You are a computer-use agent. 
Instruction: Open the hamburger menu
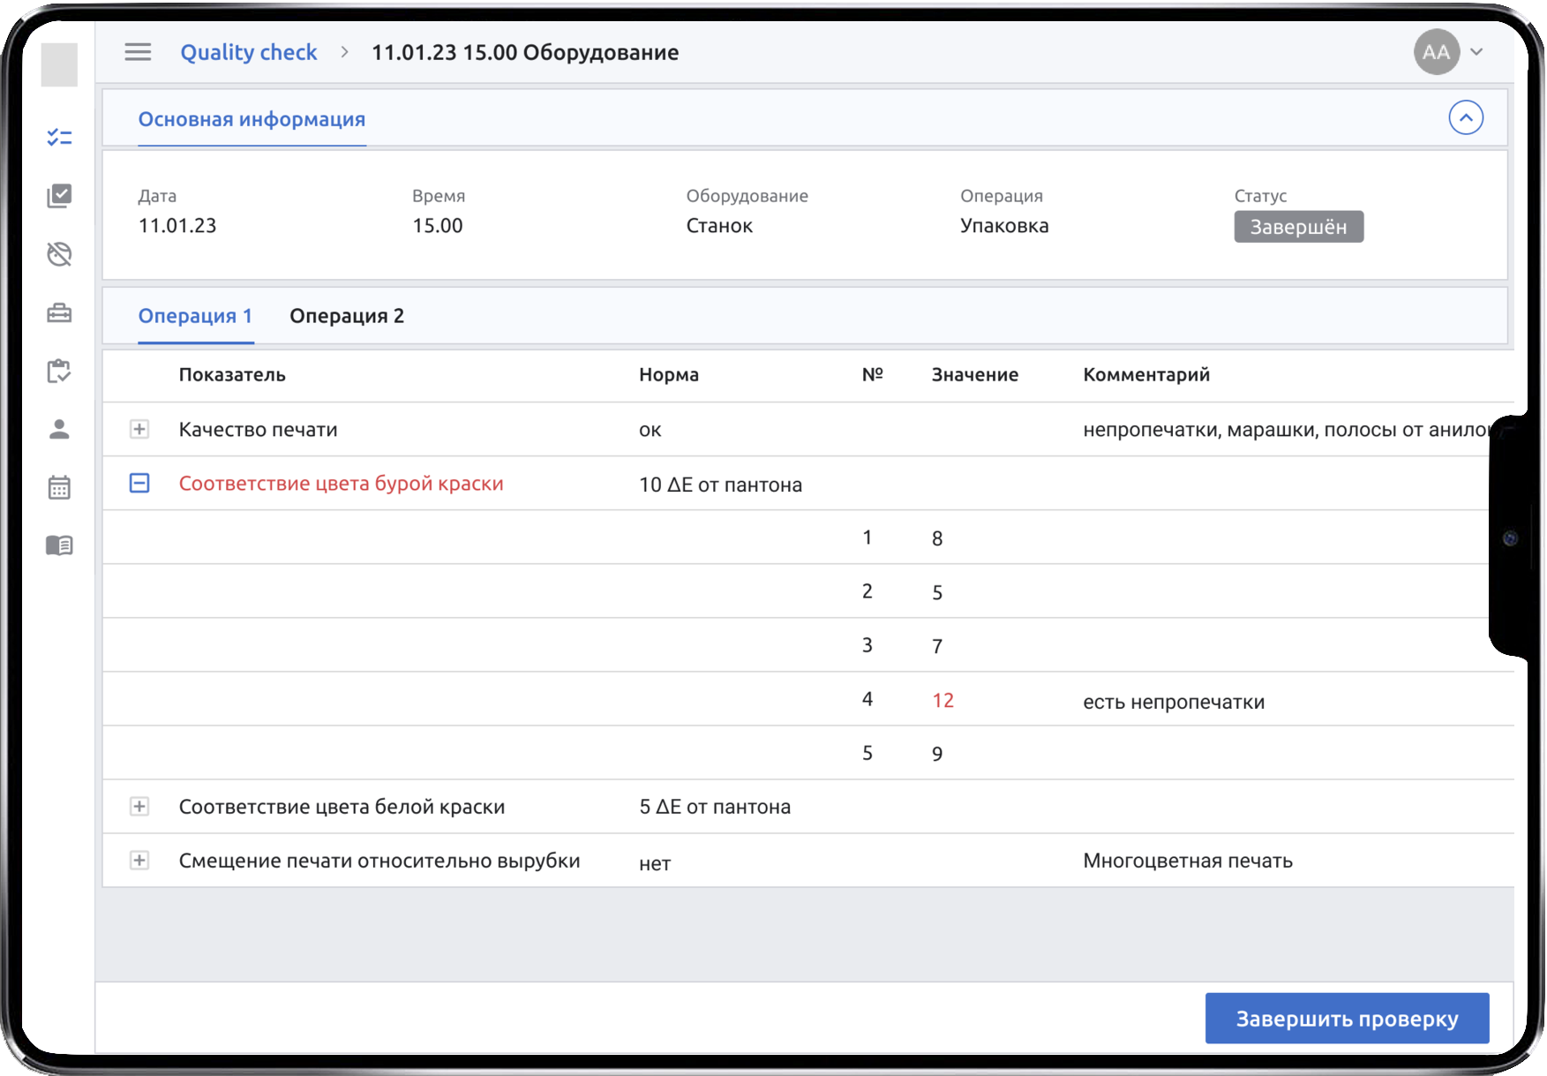pos(138,52)
